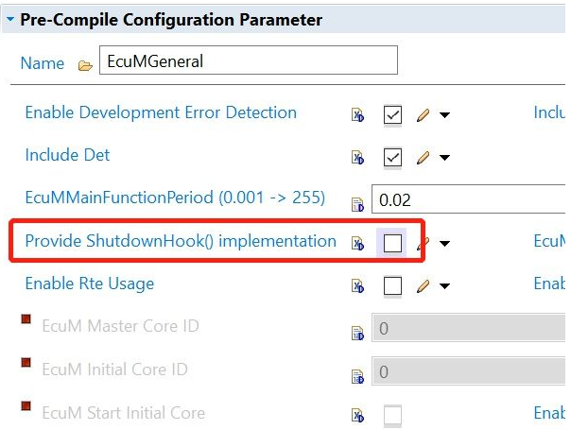Image resolution: width=571 pixels, height=430 pixels.
Task: Uncheck the Enable Development Error Detection checkbox
Action: click(392, 115)
